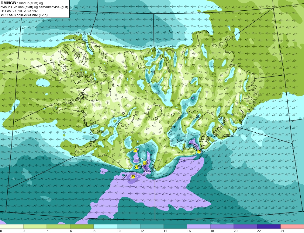The height and width of the screenshot is (233, 304).
Task: Select the yellow 25 gust label offshore
Action: click(133, 176)
